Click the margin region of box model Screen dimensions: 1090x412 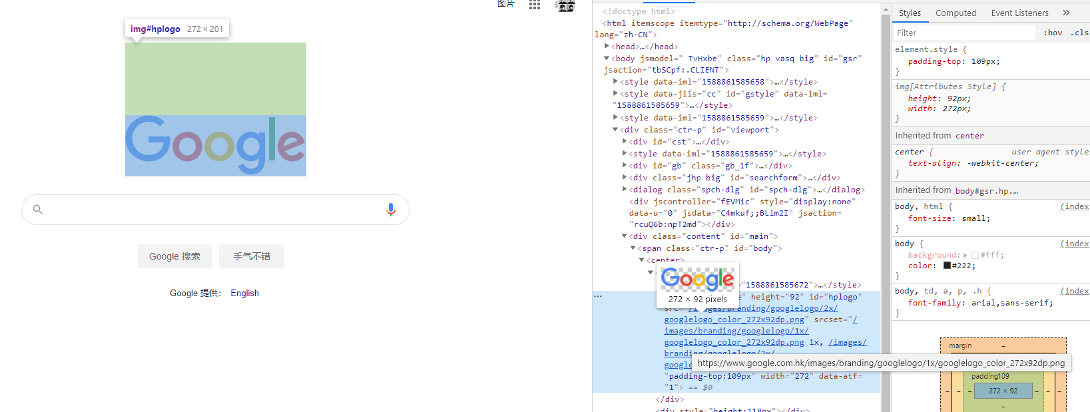pos(1003,345)
